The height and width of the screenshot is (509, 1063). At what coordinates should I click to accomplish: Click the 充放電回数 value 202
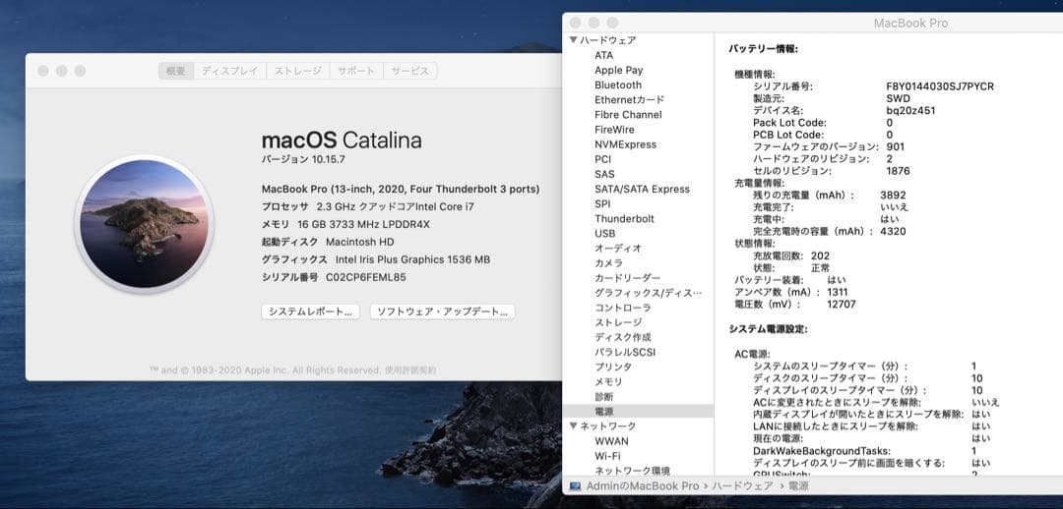(x=820, y=255)
